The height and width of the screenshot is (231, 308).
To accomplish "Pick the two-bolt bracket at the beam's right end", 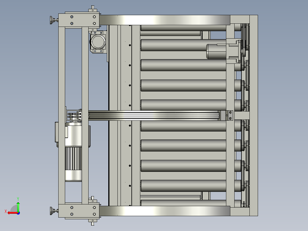I will point(227,115).
